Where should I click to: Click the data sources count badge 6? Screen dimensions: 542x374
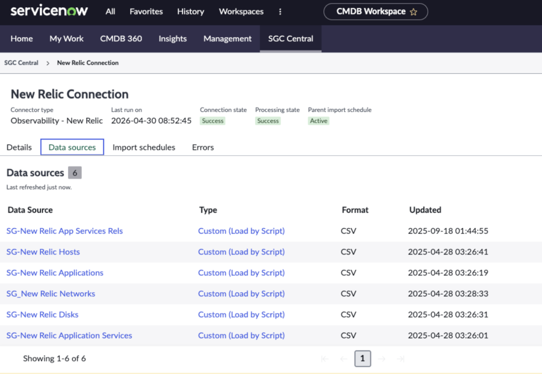tap(75, 173)
